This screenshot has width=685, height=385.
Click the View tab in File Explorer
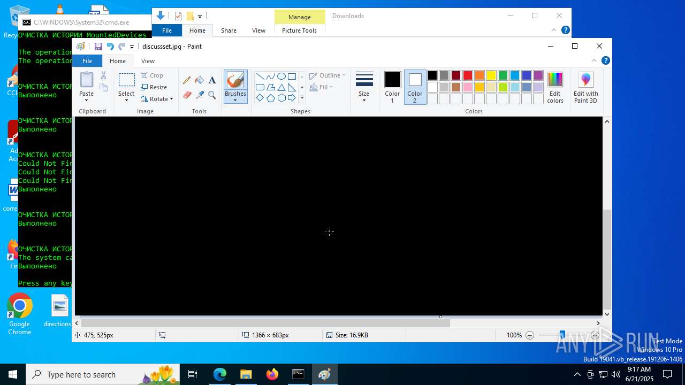pos(258,30)
